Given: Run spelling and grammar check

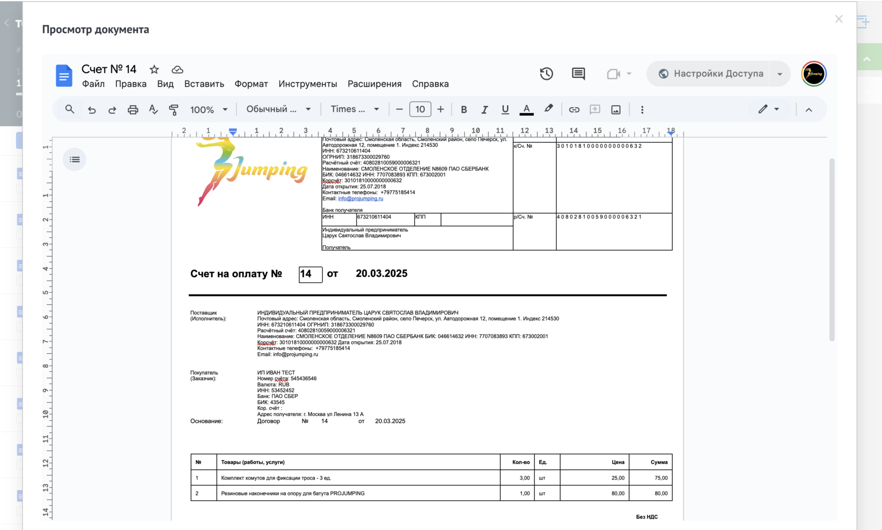Looking at the screenshot, I should click(153, 109).
